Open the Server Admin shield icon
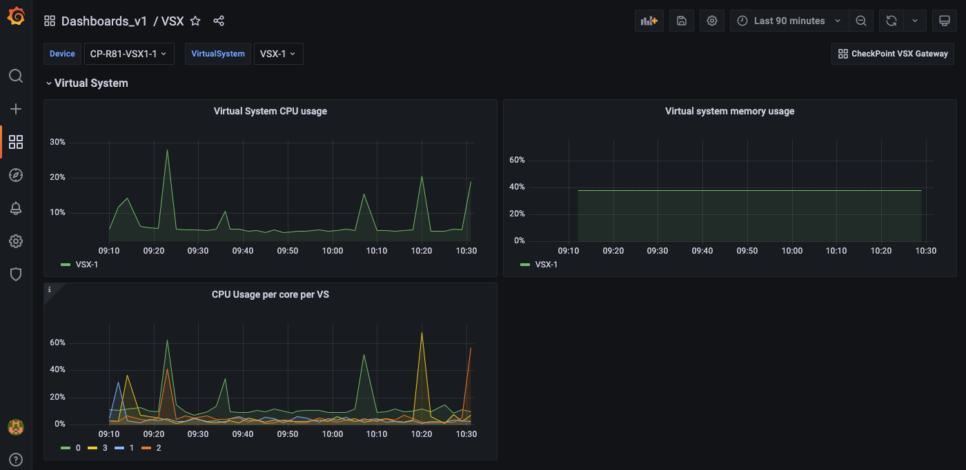Image resolution: width=966 pixels, height=470 pixels. [16, 274]
